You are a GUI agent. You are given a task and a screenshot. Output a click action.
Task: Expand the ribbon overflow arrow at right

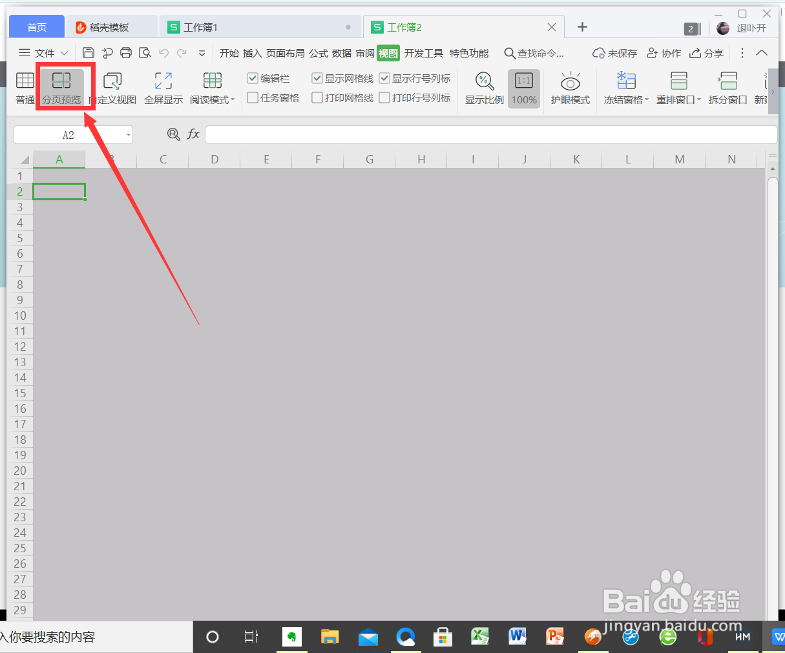click(773, 91)
